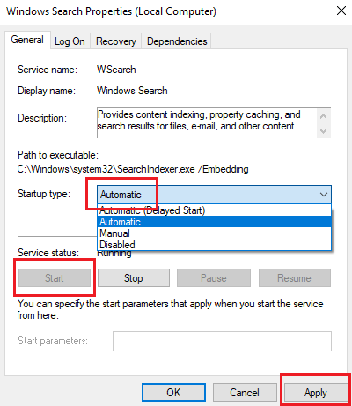Apply the service settings
352x406 pixels.
tap(316, 393)
